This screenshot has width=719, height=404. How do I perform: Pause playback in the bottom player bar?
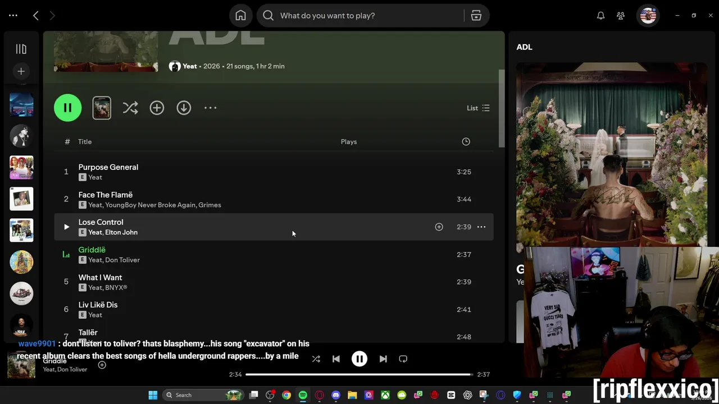tap(359, 359)
